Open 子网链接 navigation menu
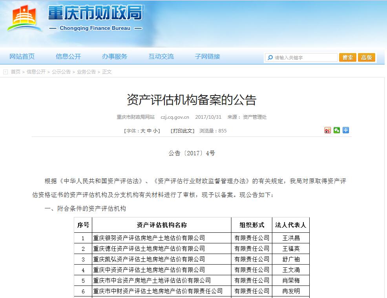 (x=208, y=57)
